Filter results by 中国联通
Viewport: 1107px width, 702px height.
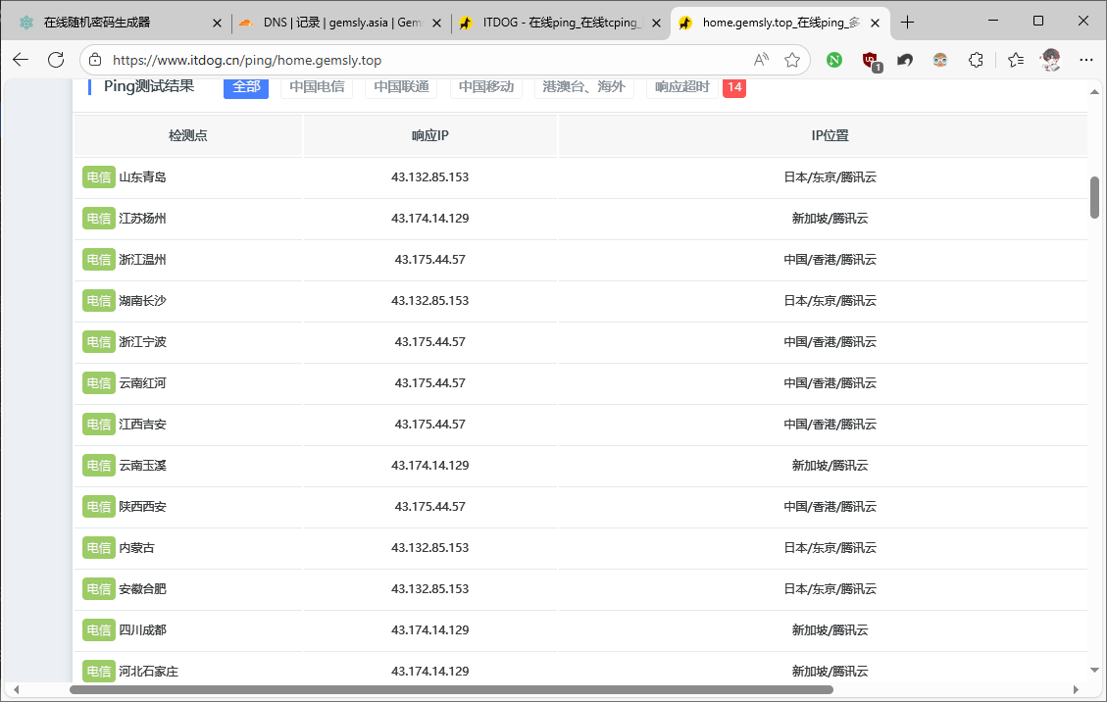click(x=401, y=86)
